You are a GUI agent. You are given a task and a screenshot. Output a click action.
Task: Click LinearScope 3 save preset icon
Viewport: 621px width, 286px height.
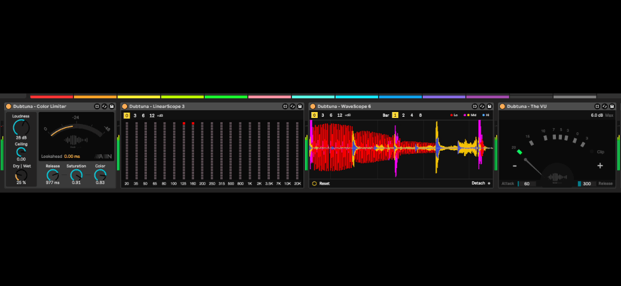point(300,106)
